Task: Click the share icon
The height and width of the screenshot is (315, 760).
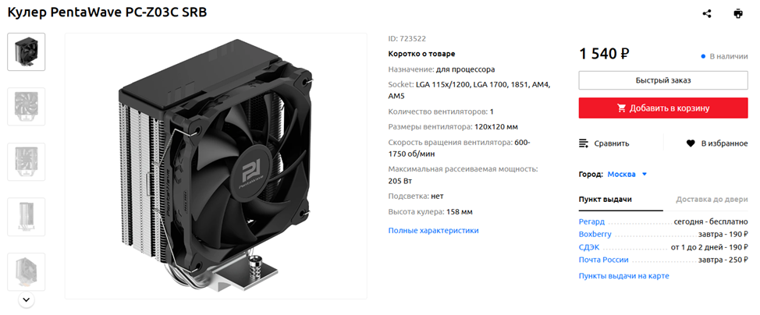Action: 707,13
